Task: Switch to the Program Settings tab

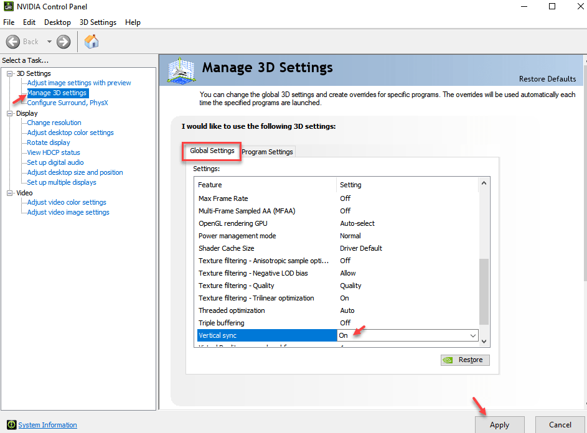Action: [x=268, y=151]
